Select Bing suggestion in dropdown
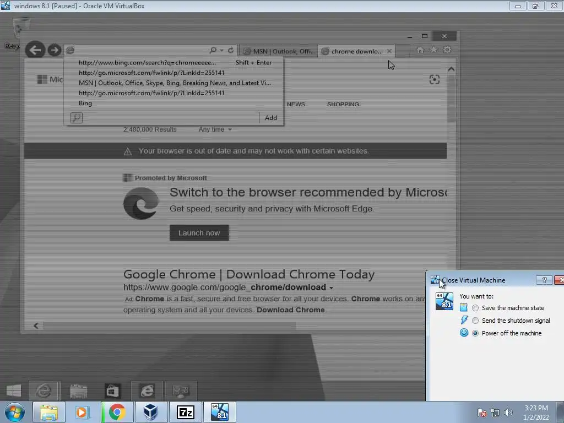This screenshot has height=423, width=564. pyautogui.click(x=175, y=103)
